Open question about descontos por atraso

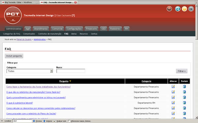coord(41,108)
